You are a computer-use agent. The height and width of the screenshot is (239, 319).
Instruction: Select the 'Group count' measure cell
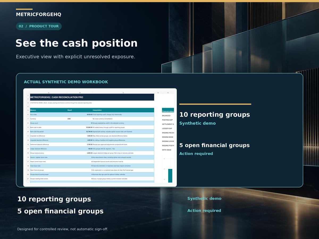click(x=48, y=123)
